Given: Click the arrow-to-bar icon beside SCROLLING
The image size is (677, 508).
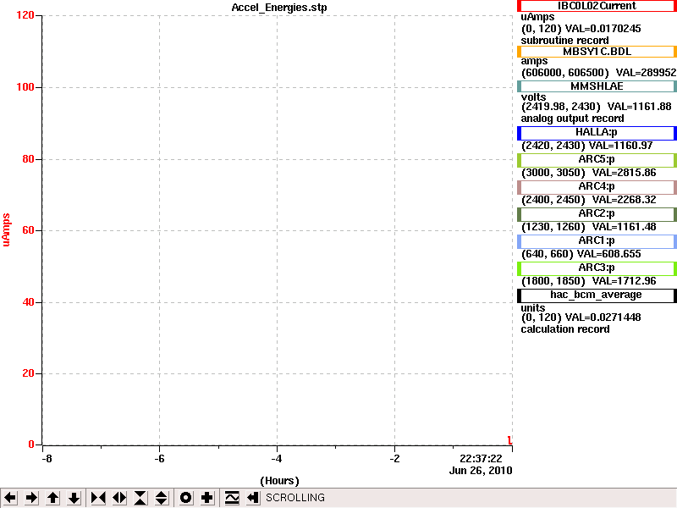Looking at the screenshot, I should pos(252,498).
